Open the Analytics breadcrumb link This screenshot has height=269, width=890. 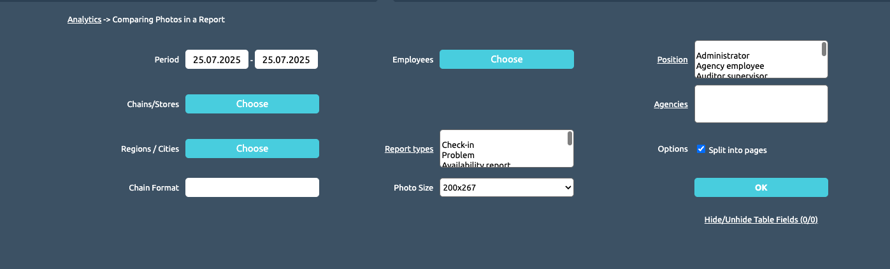84,20
